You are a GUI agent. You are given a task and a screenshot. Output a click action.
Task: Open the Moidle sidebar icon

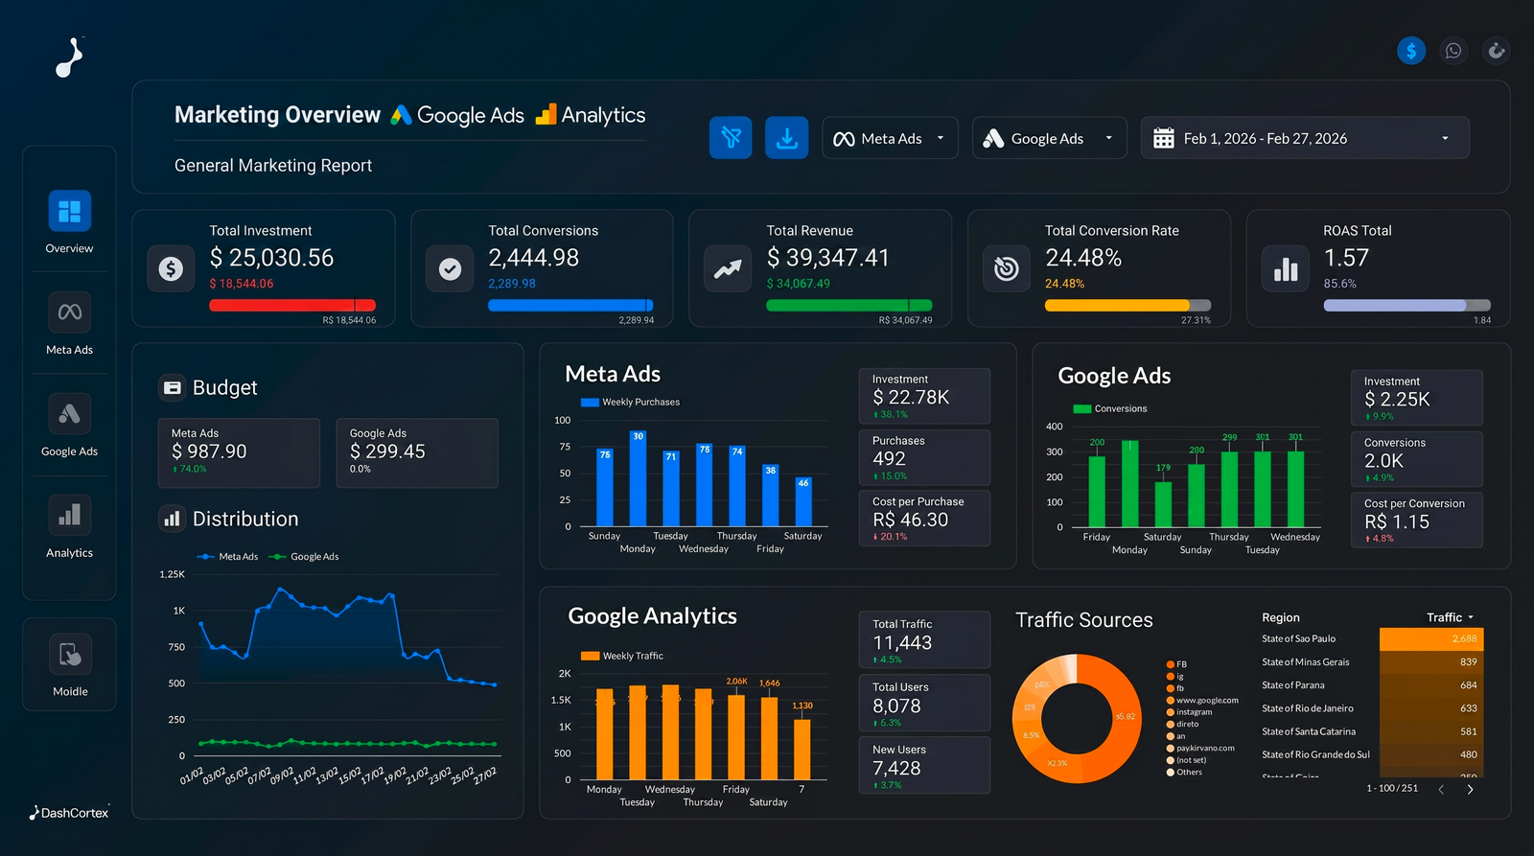70,655
